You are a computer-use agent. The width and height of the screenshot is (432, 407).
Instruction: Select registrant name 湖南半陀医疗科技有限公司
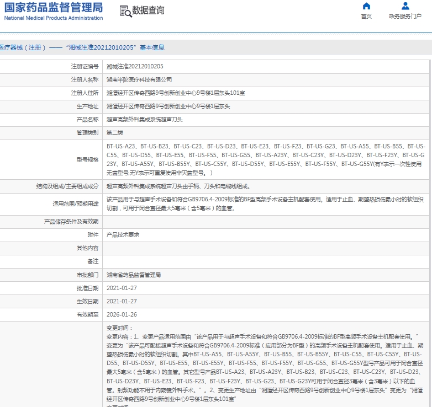pos(139,80)
